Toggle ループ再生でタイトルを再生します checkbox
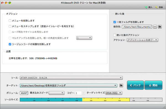This screenshot has height=109, width=166. [x=10, y=32]
